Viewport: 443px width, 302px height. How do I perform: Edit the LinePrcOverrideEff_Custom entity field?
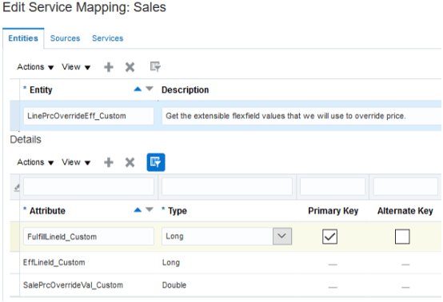click(89, 116)
